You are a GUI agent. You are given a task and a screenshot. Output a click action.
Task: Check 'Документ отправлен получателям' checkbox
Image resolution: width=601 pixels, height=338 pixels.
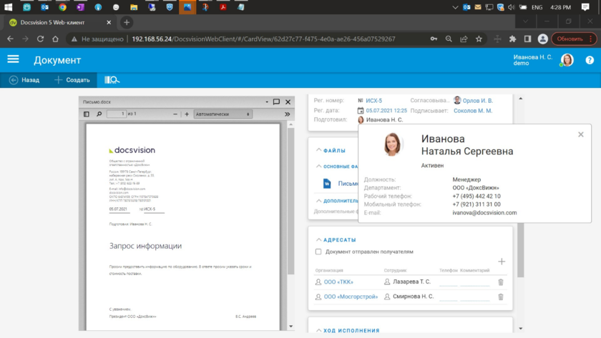318,252
